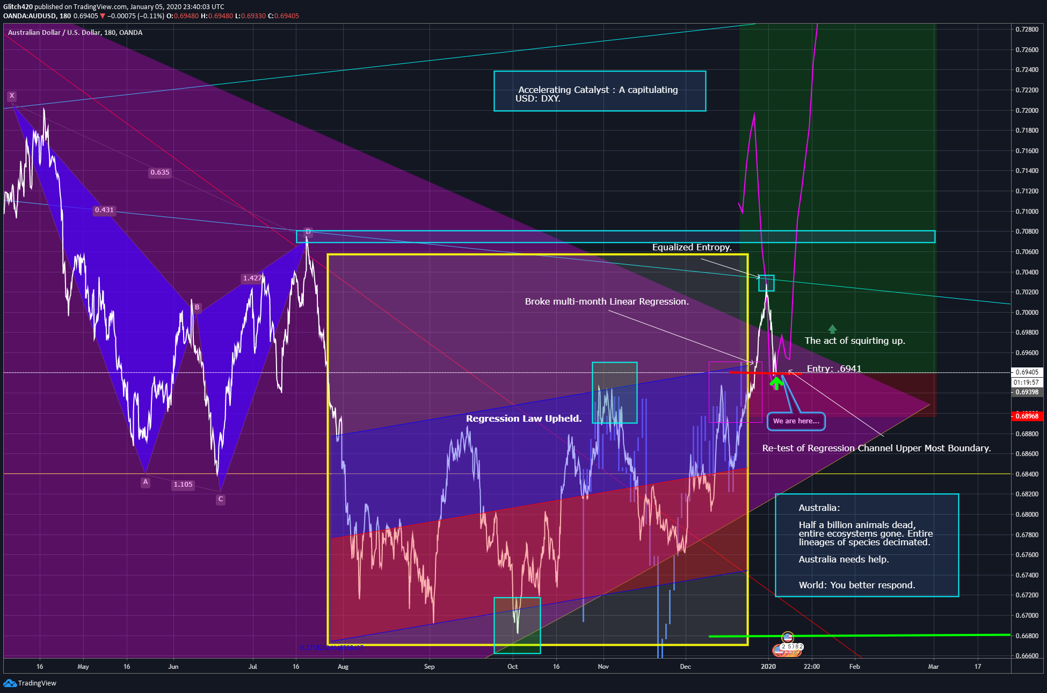The height and width of the screenshot is (693, 1047).
Task: Select the Entry: .6941 label
Action: (x=834, y=369)
